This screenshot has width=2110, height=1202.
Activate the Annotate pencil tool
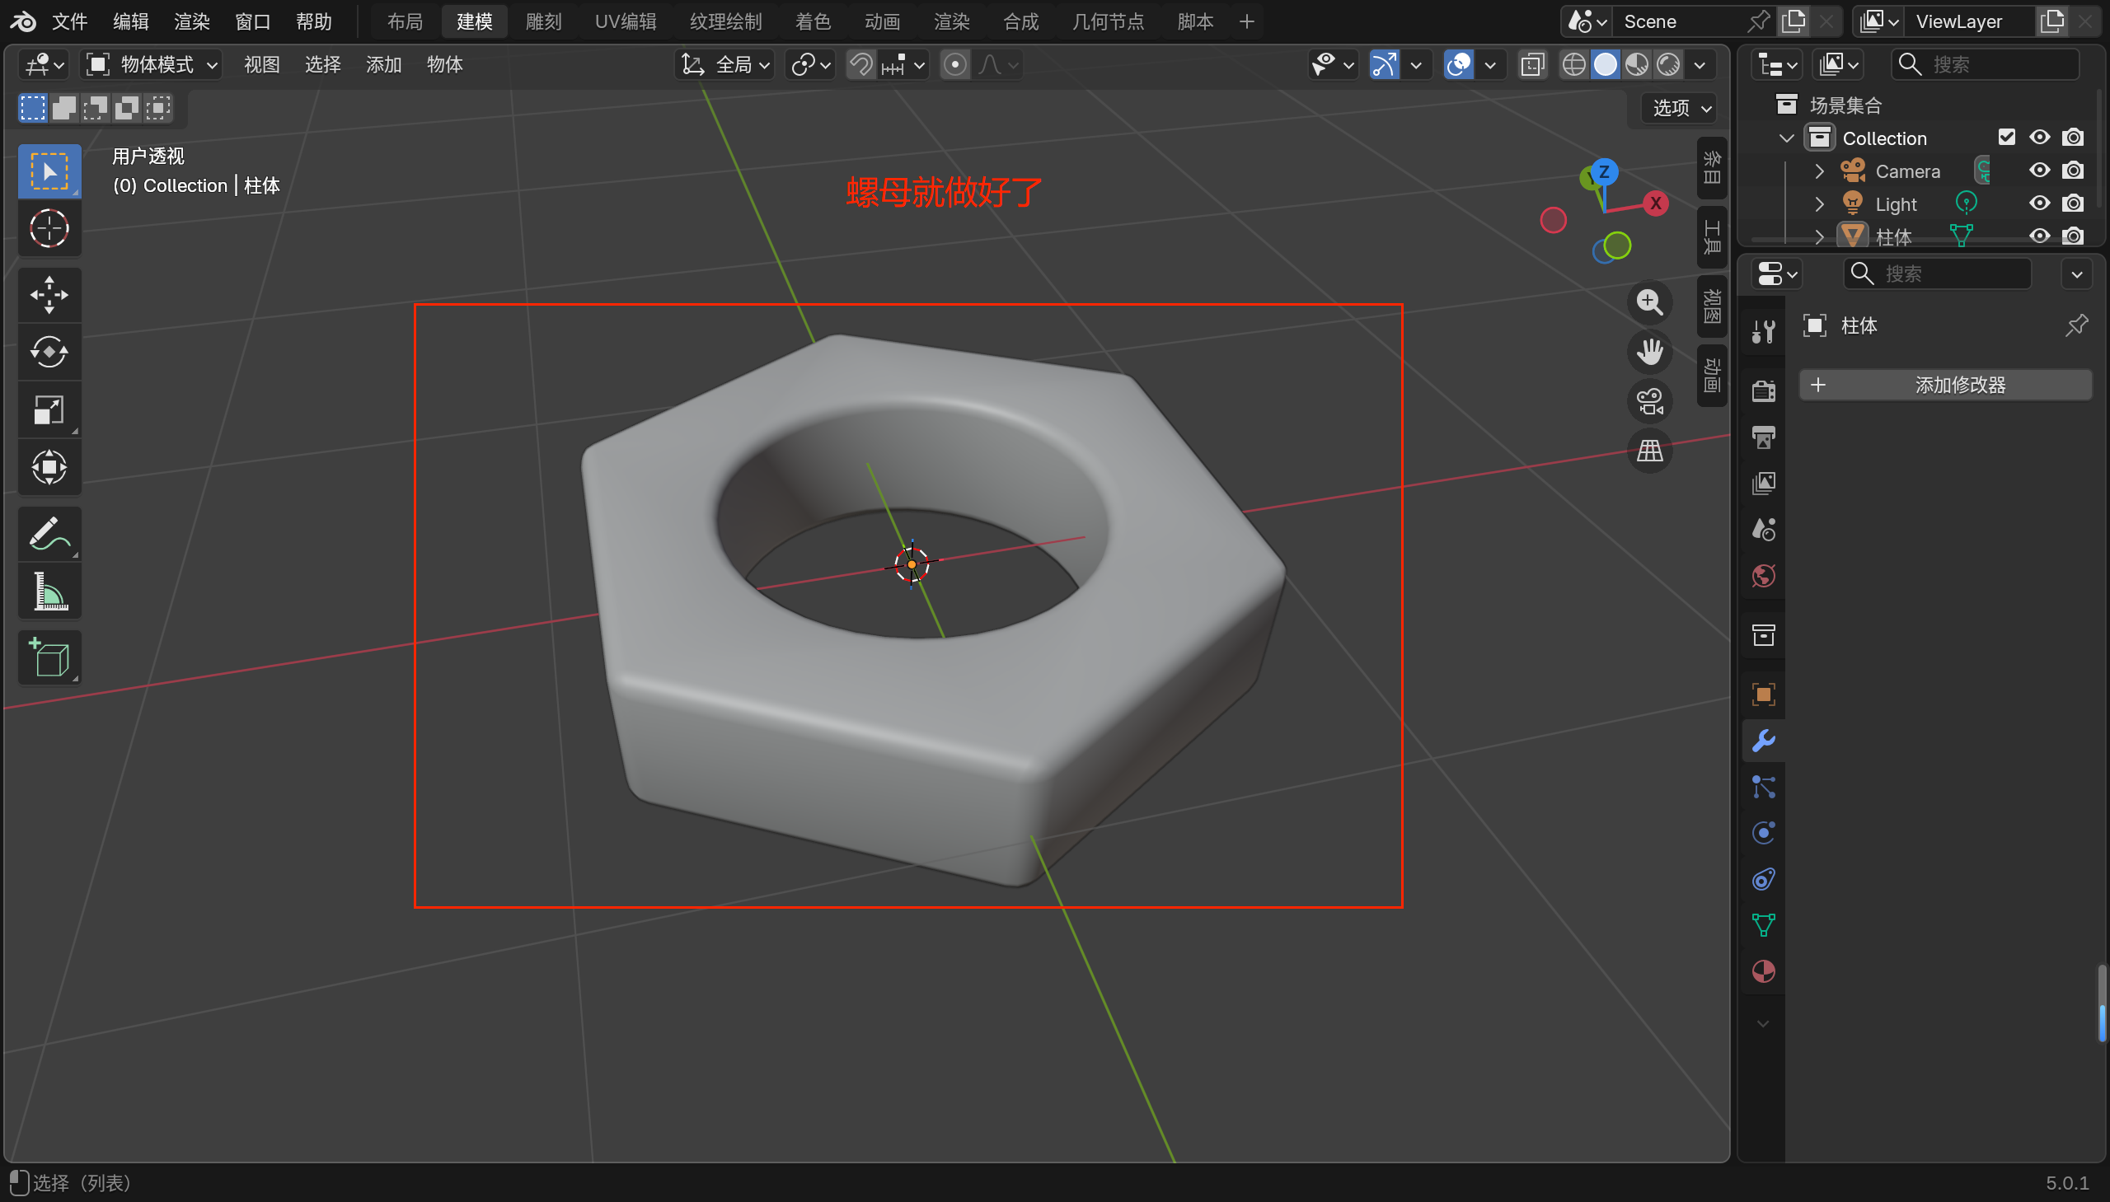tap(49, 534)
